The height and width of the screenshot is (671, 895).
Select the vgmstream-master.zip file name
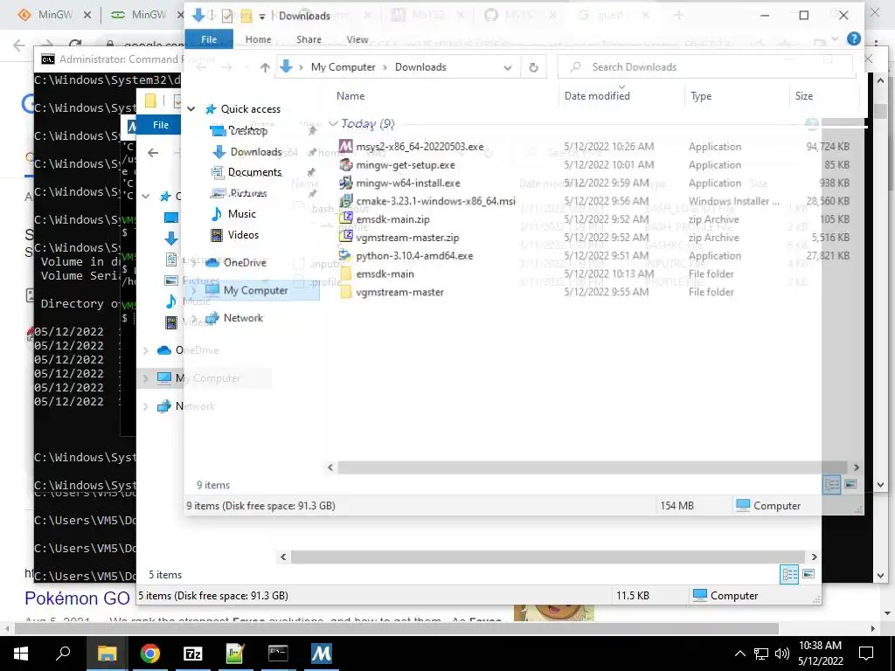tap(407, 238)
